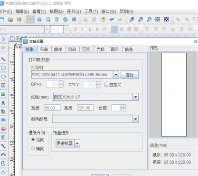This screenshot has height=176, width=198.
Task: Expand the printer selection dropdown
Action: [116, 75]
